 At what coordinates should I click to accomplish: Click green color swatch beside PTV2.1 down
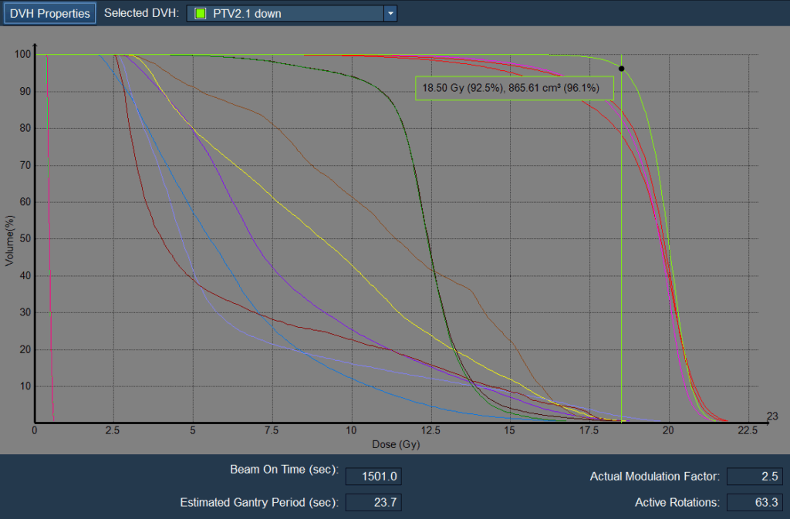tap(201, 14)
